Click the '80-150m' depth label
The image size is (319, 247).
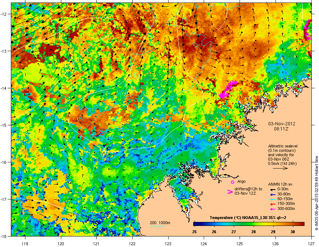click(285, 199)
